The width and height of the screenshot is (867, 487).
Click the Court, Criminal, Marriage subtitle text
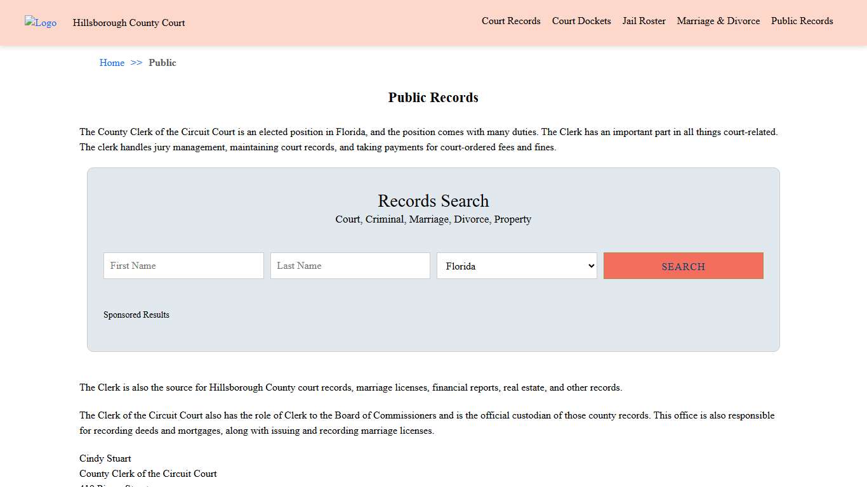[433, 219]
